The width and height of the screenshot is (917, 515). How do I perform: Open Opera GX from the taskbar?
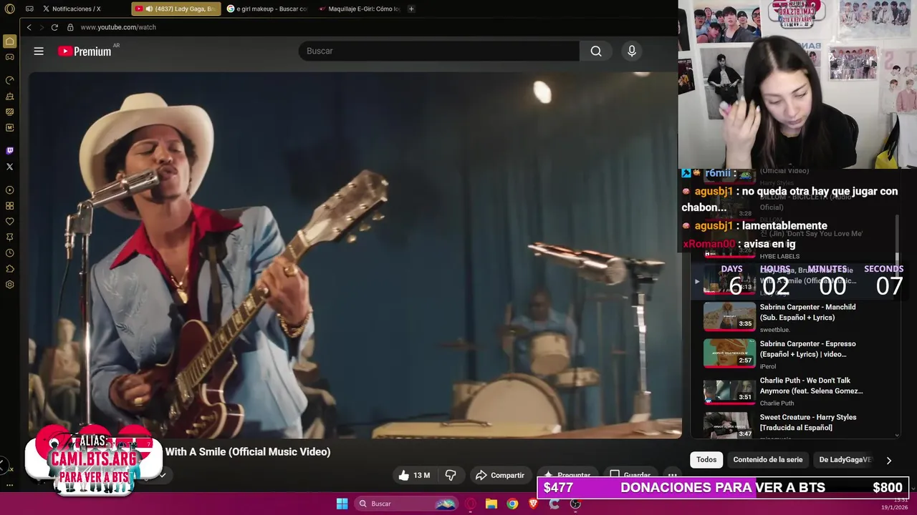tap(471, 504)
